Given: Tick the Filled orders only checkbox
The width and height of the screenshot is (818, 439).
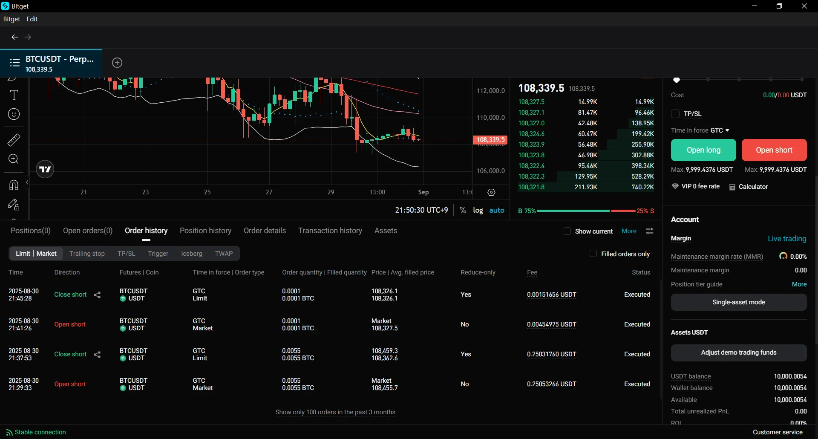Looking at the screenshot, I should [x=593, y=254].
